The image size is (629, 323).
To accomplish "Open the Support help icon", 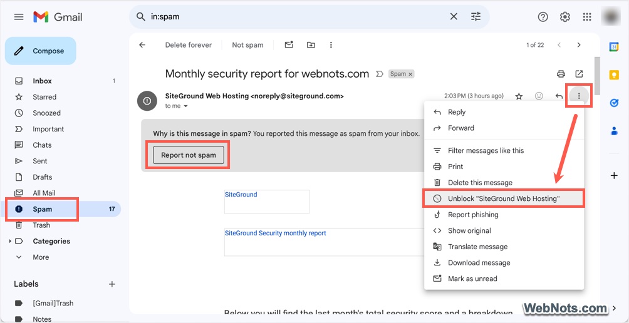I will 543,17.
